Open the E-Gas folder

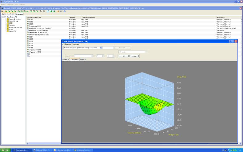11,29
